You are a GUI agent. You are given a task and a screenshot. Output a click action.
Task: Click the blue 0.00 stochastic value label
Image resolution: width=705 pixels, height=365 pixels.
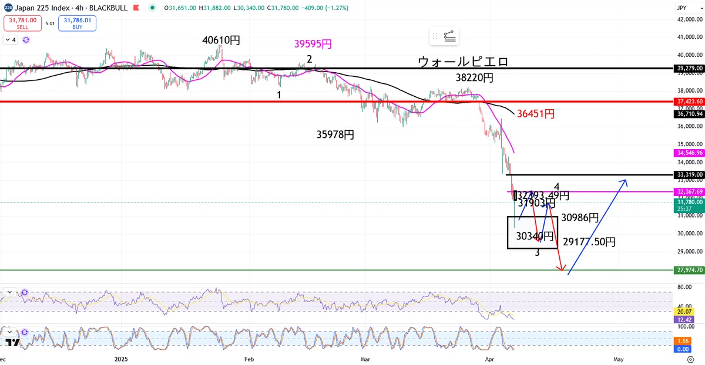tap(681, 349)
